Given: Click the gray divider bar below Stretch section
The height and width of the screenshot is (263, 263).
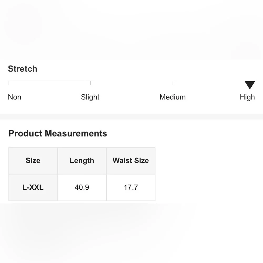Looking at the screenshot, I should (x=131, y=117).
